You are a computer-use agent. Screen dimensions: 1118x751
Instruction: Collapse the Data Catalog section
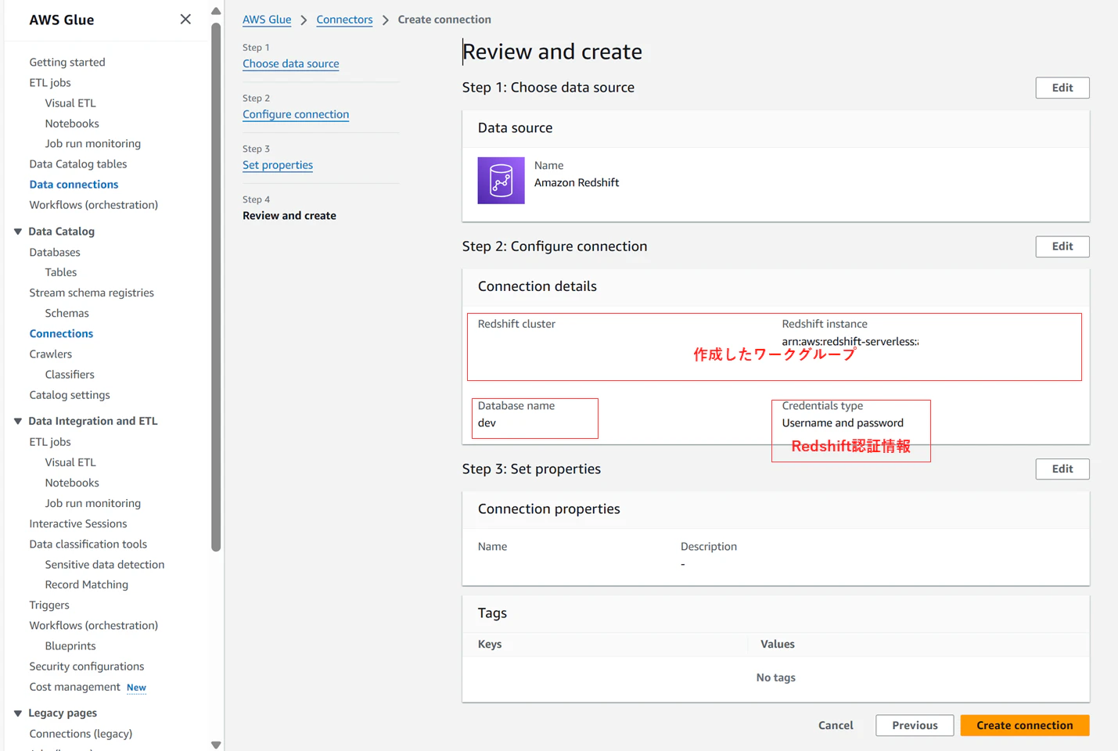pos(18,232)
